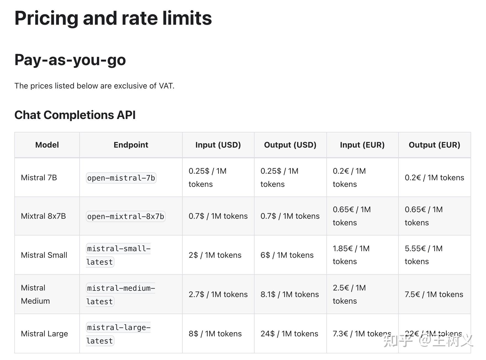The image size is (486, 360).
Task: Select the mistral-small-latest endpoint text
Action: point(118,255)
